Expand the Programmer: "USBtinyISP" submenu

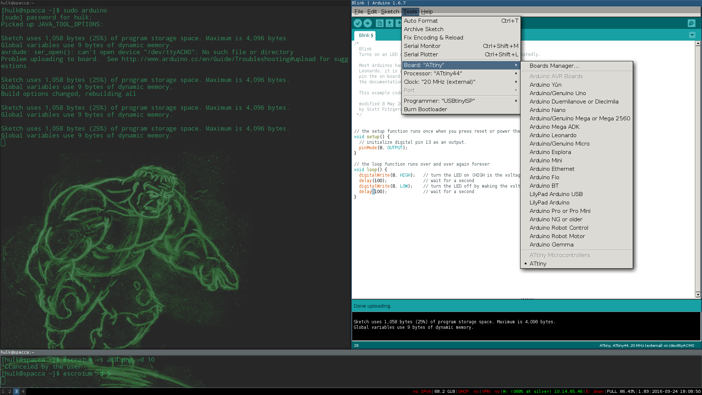click(461, 101)
